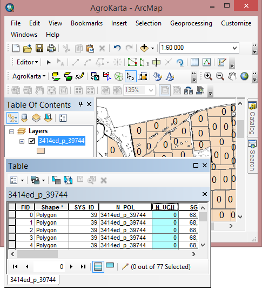
Task: Select the Edit tool arrow in Editor toolbar
Action: (x=49, y=62)
